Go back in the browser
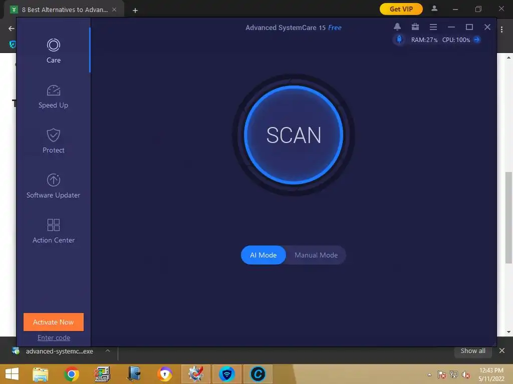The image size is (513, 384). click(11, 28)
